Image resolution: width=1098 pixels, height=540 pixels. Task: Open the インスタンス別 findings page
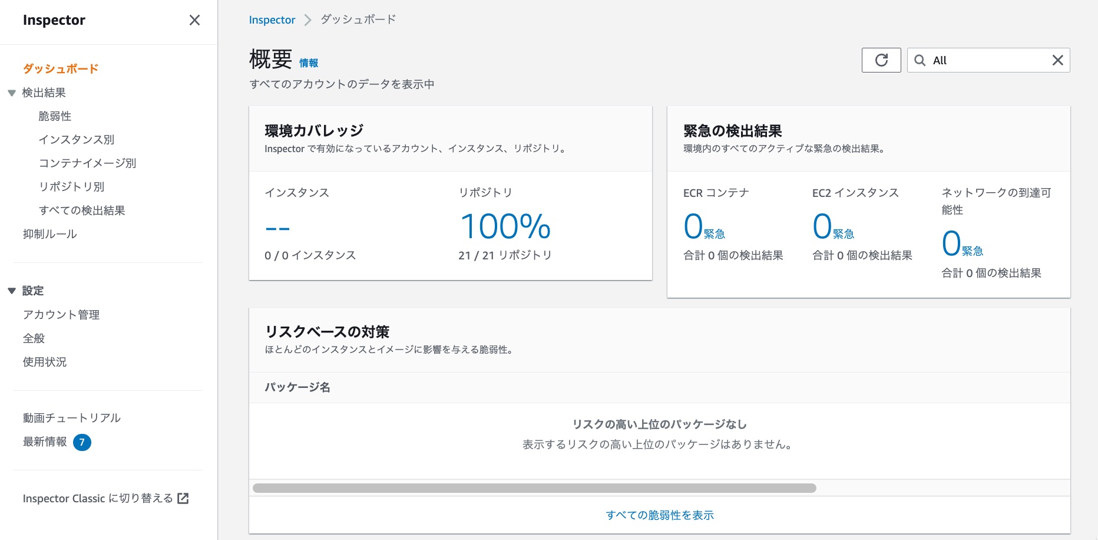[77, 139]
